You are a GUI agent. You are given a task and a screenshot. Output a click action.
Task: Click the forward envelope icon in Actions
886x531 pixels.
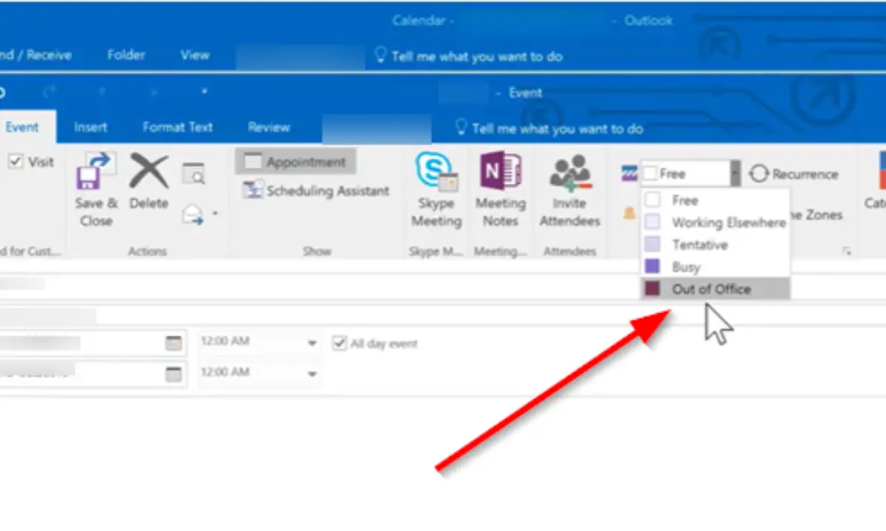[x=193, y=215]
